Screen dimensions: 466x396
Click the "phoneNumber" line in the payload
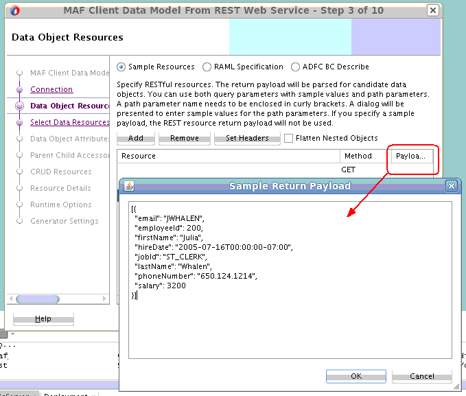(196, 276)
